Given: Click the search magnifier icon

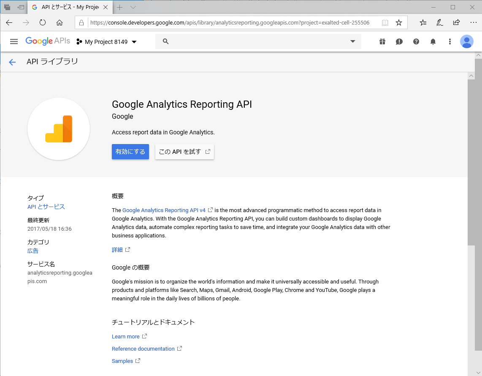Looking at the screenshot, I should tap(166, 41).
